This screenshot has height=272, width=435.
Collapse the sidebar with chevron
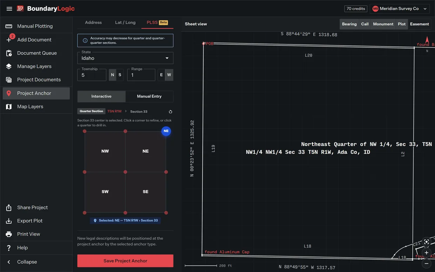coord(9,262)
